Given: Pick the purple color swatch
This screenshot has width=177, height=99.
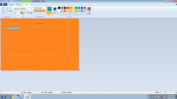Looking at the screenshot, I should click(x=85, y=8).
